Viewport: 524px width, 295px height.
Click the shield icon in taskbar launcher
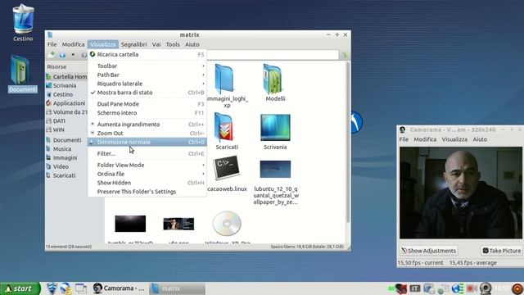click(x=52, y=288)
